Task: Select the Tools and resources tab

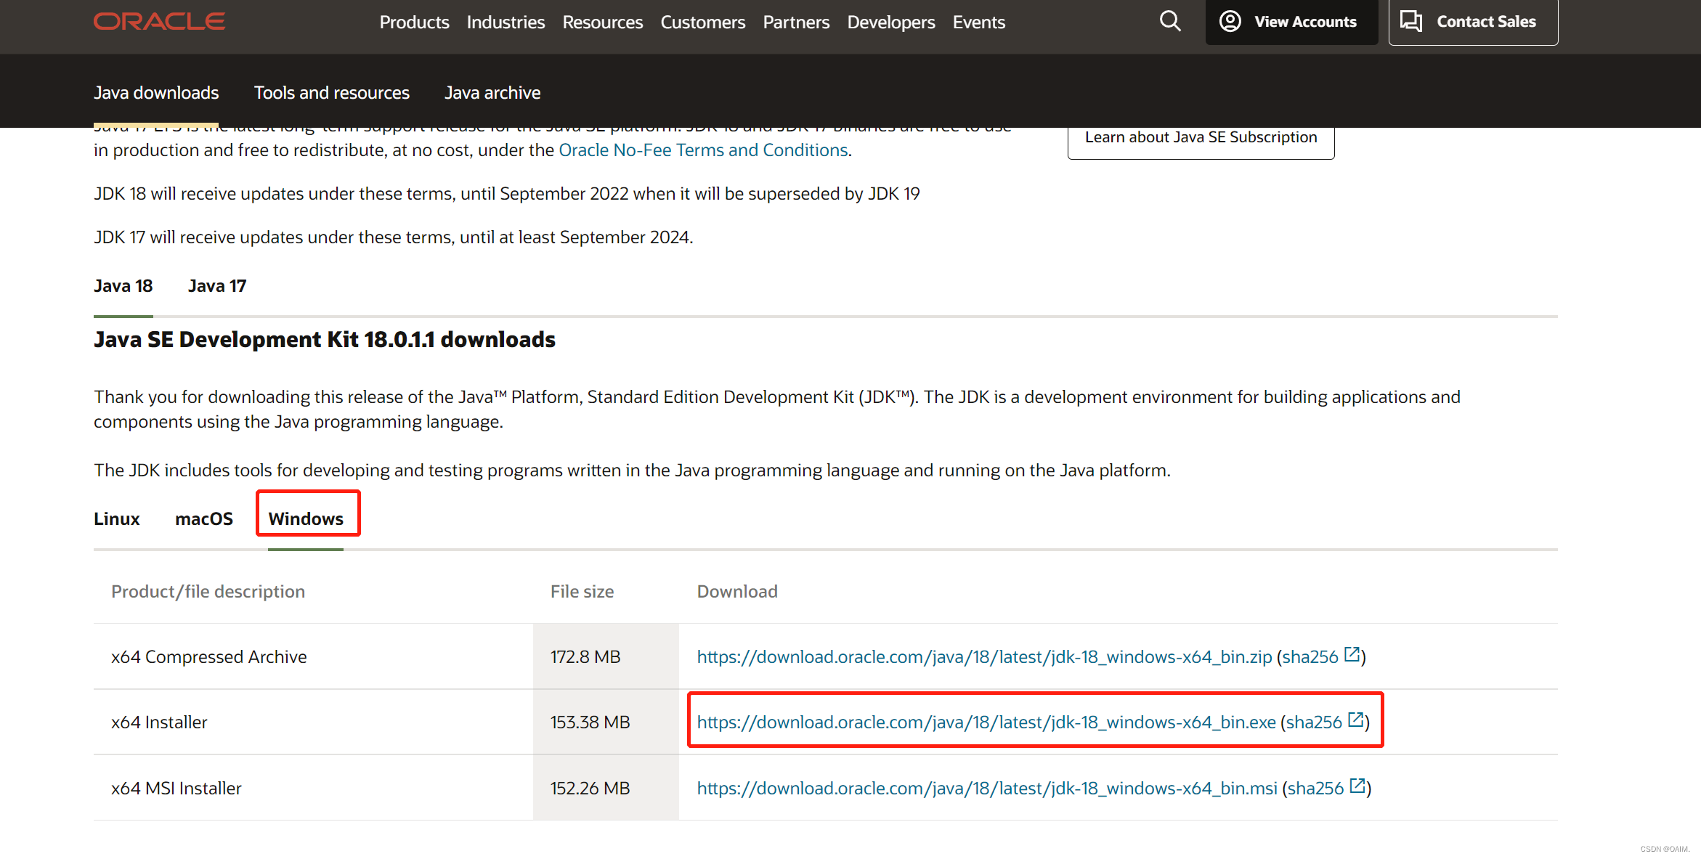Action: pyautogui.click(x=332, y=93)
